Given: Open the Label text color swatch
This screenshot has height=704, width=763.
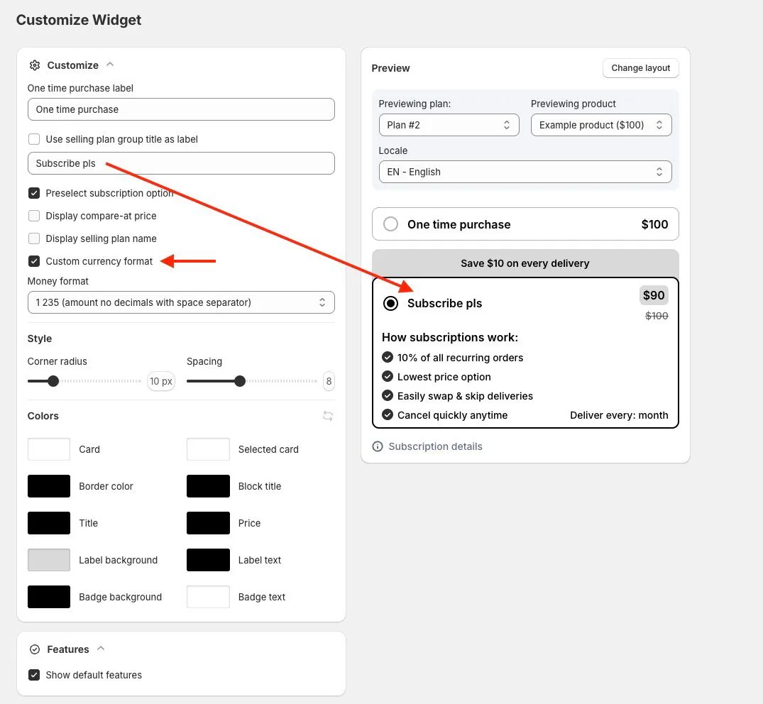Looking at the screenshot, I should click(208, 560).
